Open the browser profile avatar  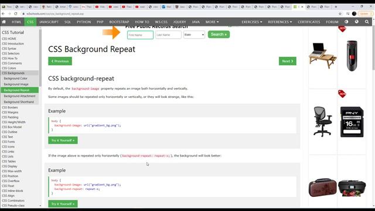354,14
